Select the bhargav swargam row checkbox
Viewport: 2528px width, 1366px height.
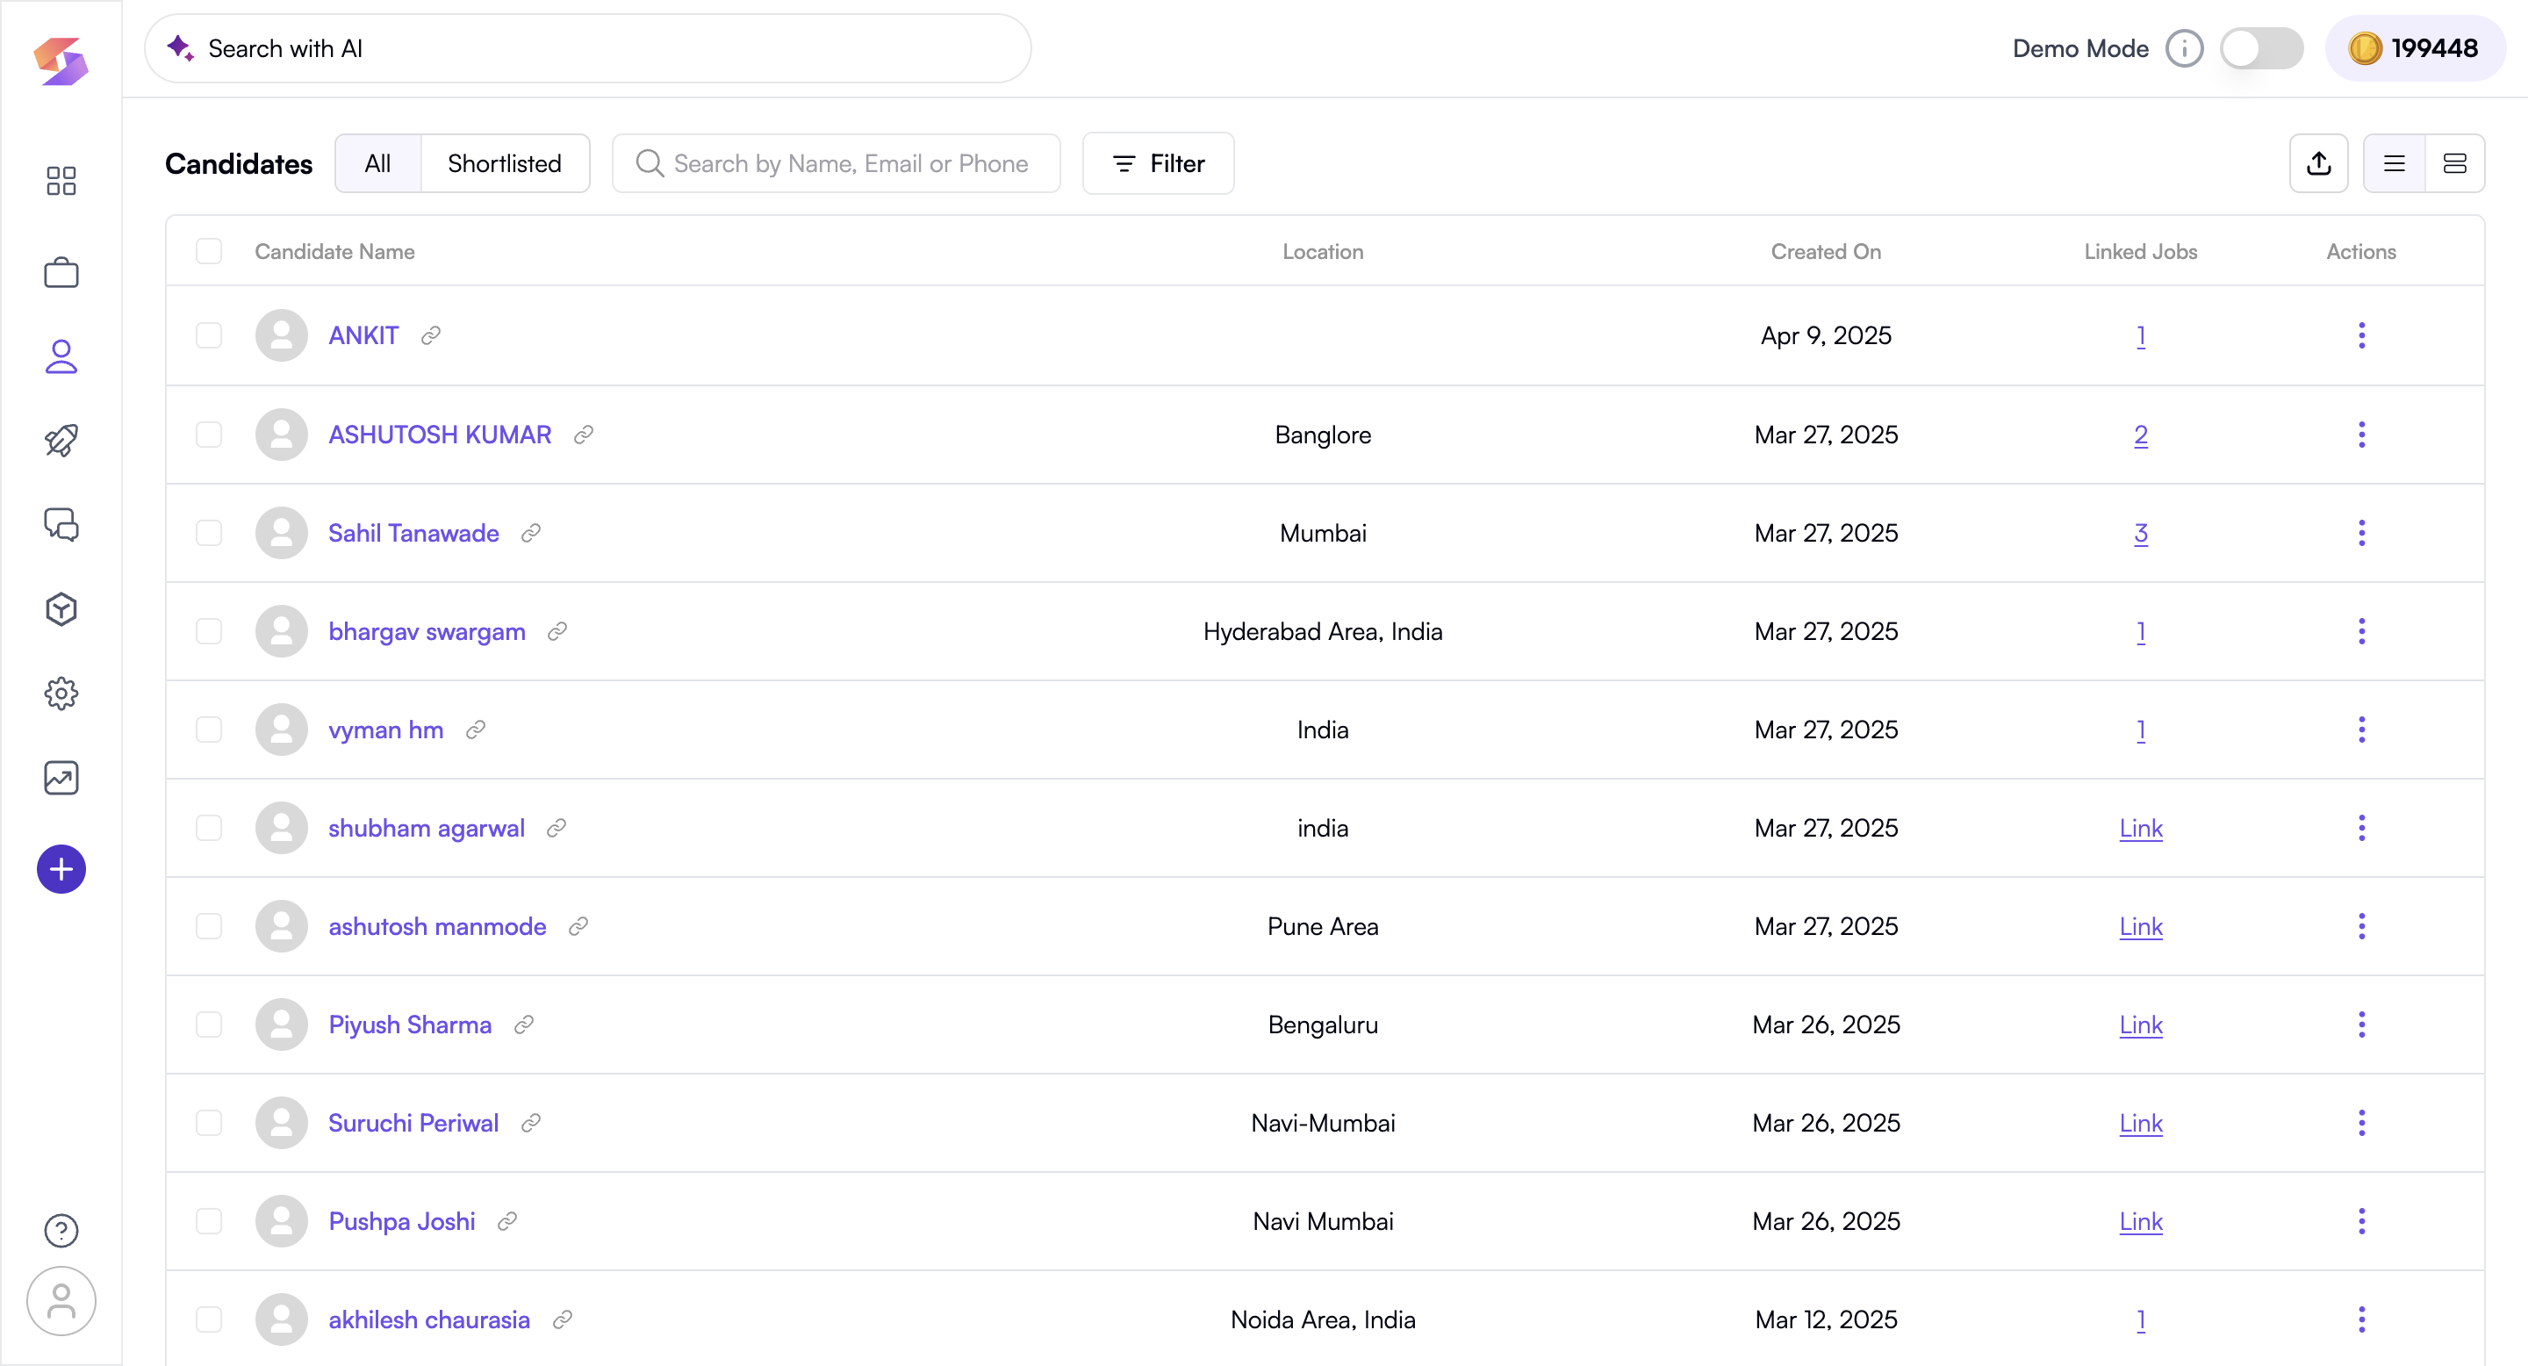click(209, 631)
